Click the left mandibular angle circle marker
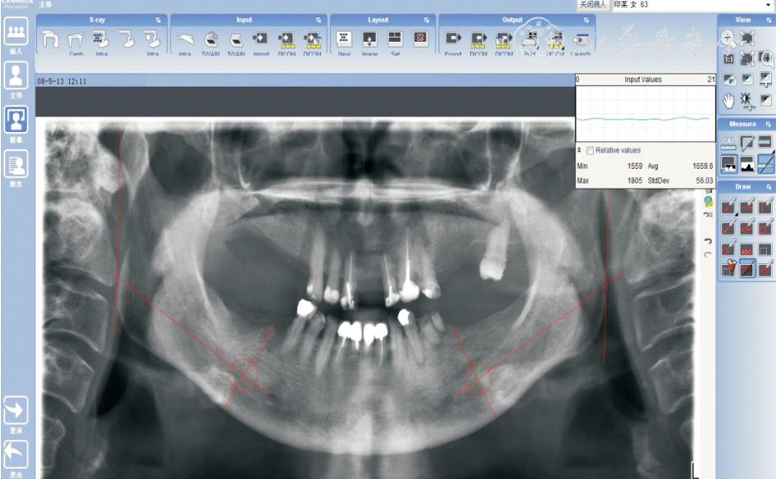Image resolution: width=776 pixels, height=479 pixels. pos(244,374)
